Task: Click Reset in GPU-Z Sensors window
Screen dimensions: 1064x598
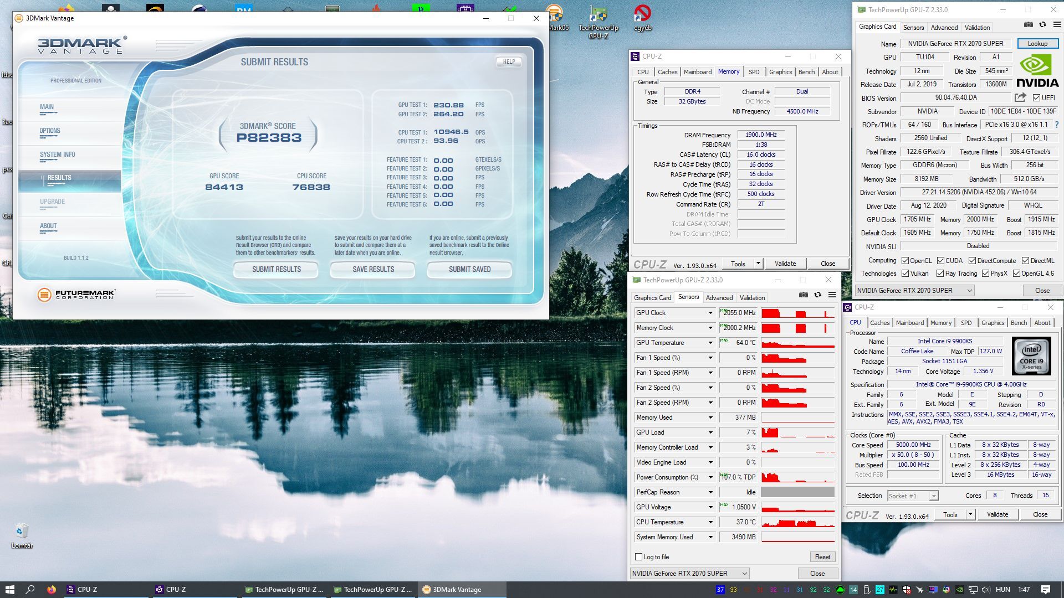Action: 822,557
